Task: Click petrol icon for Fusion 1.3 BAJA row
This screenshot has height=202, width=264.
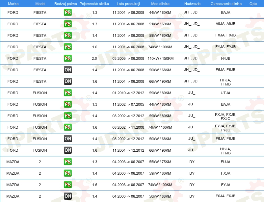Action: click(68, 104)
